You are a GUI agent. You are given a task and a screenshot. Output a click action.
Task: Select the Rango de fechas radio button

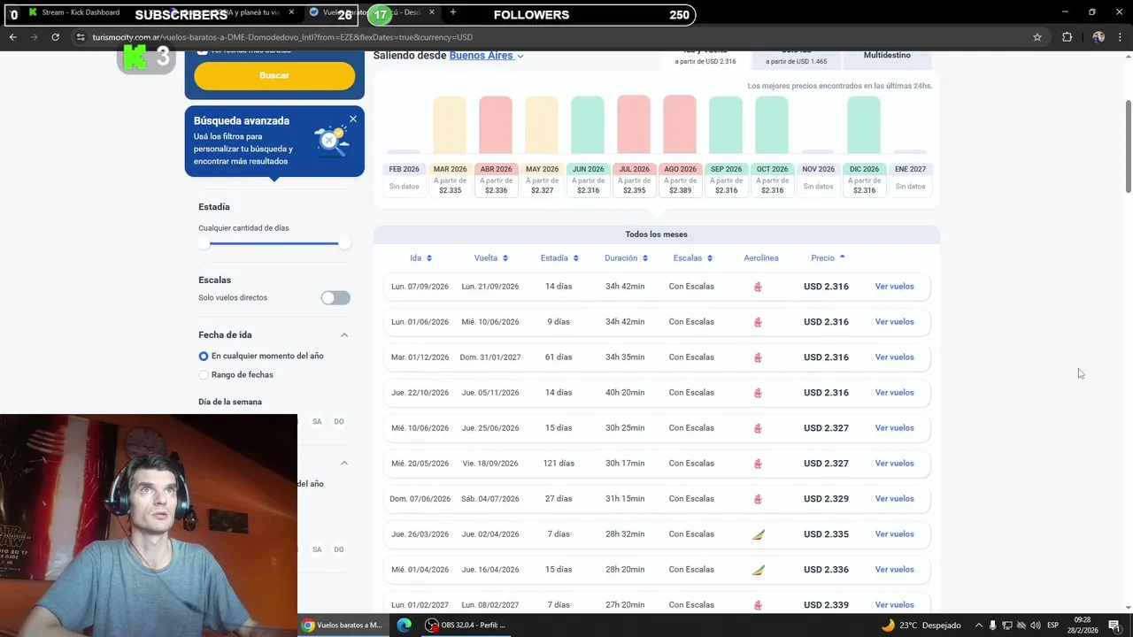pyautogui.click(x=204, y=375)
